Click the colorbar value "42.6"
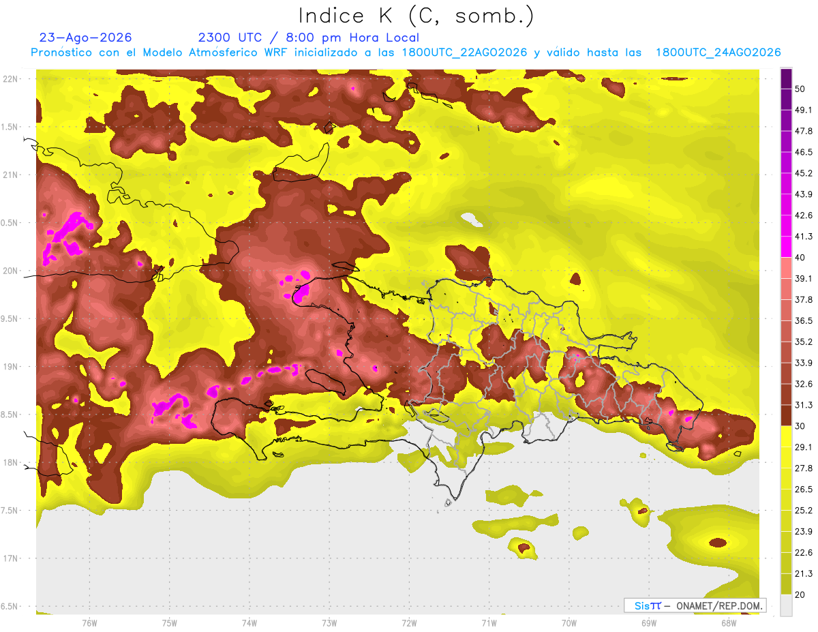This screenshot has width=818, height=632. [803, 215]
